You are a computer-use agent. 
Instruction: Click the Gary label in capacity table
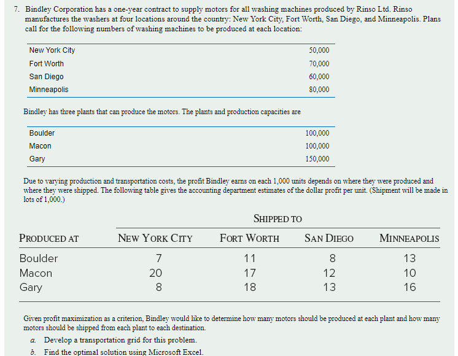tap(37, 159)
